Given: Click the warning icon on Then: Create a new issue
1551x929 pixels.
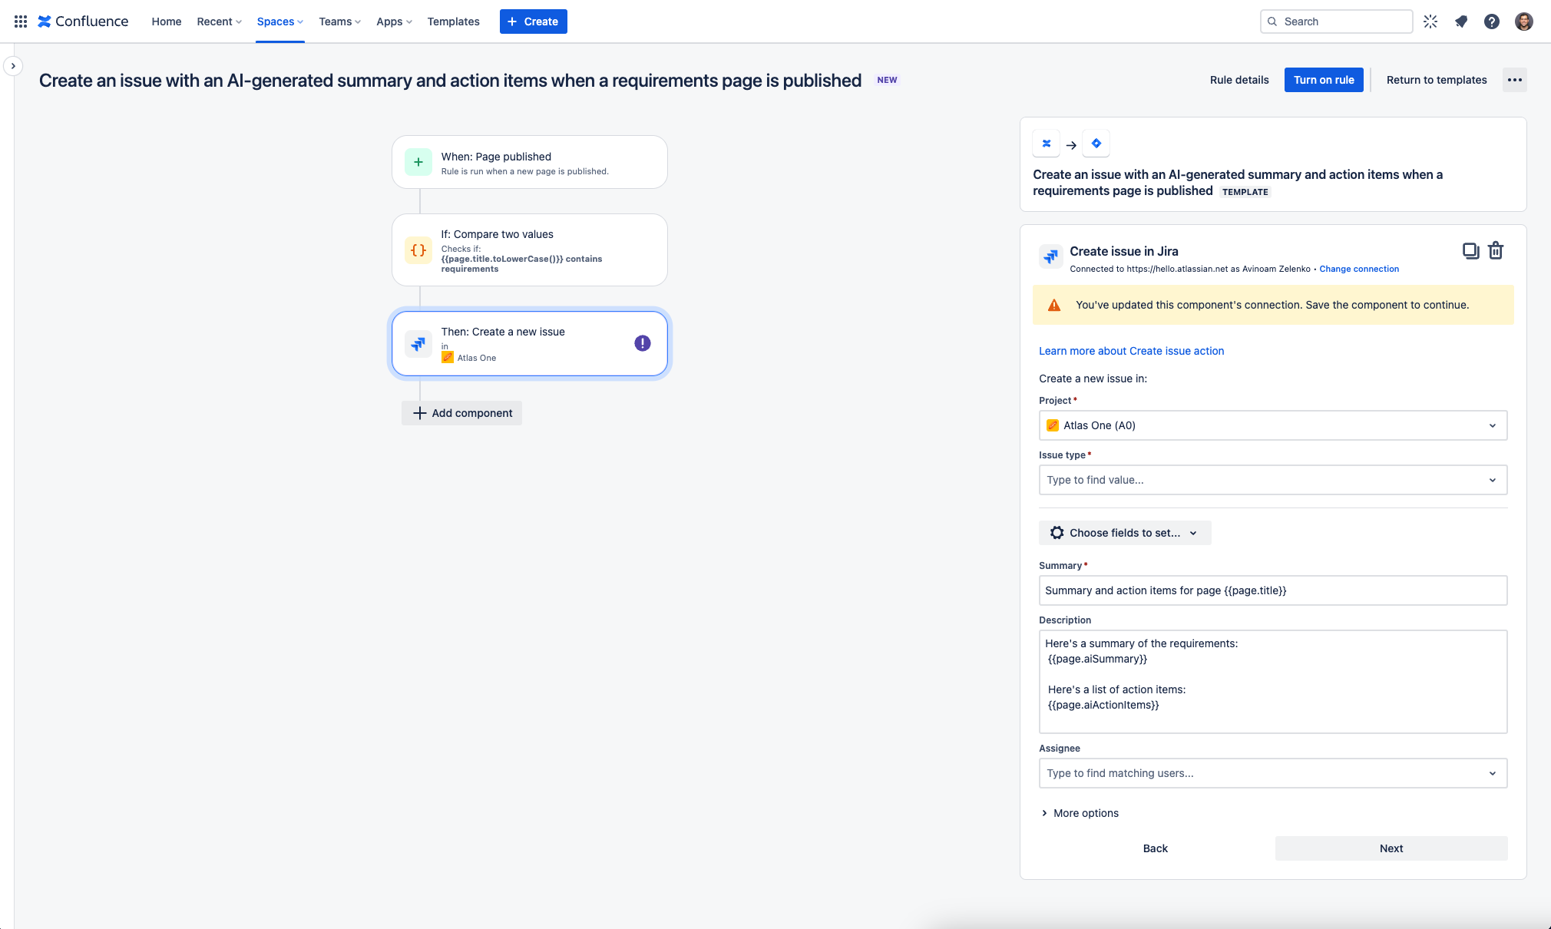Looking at the screenshot, I should tap(641, 343).
